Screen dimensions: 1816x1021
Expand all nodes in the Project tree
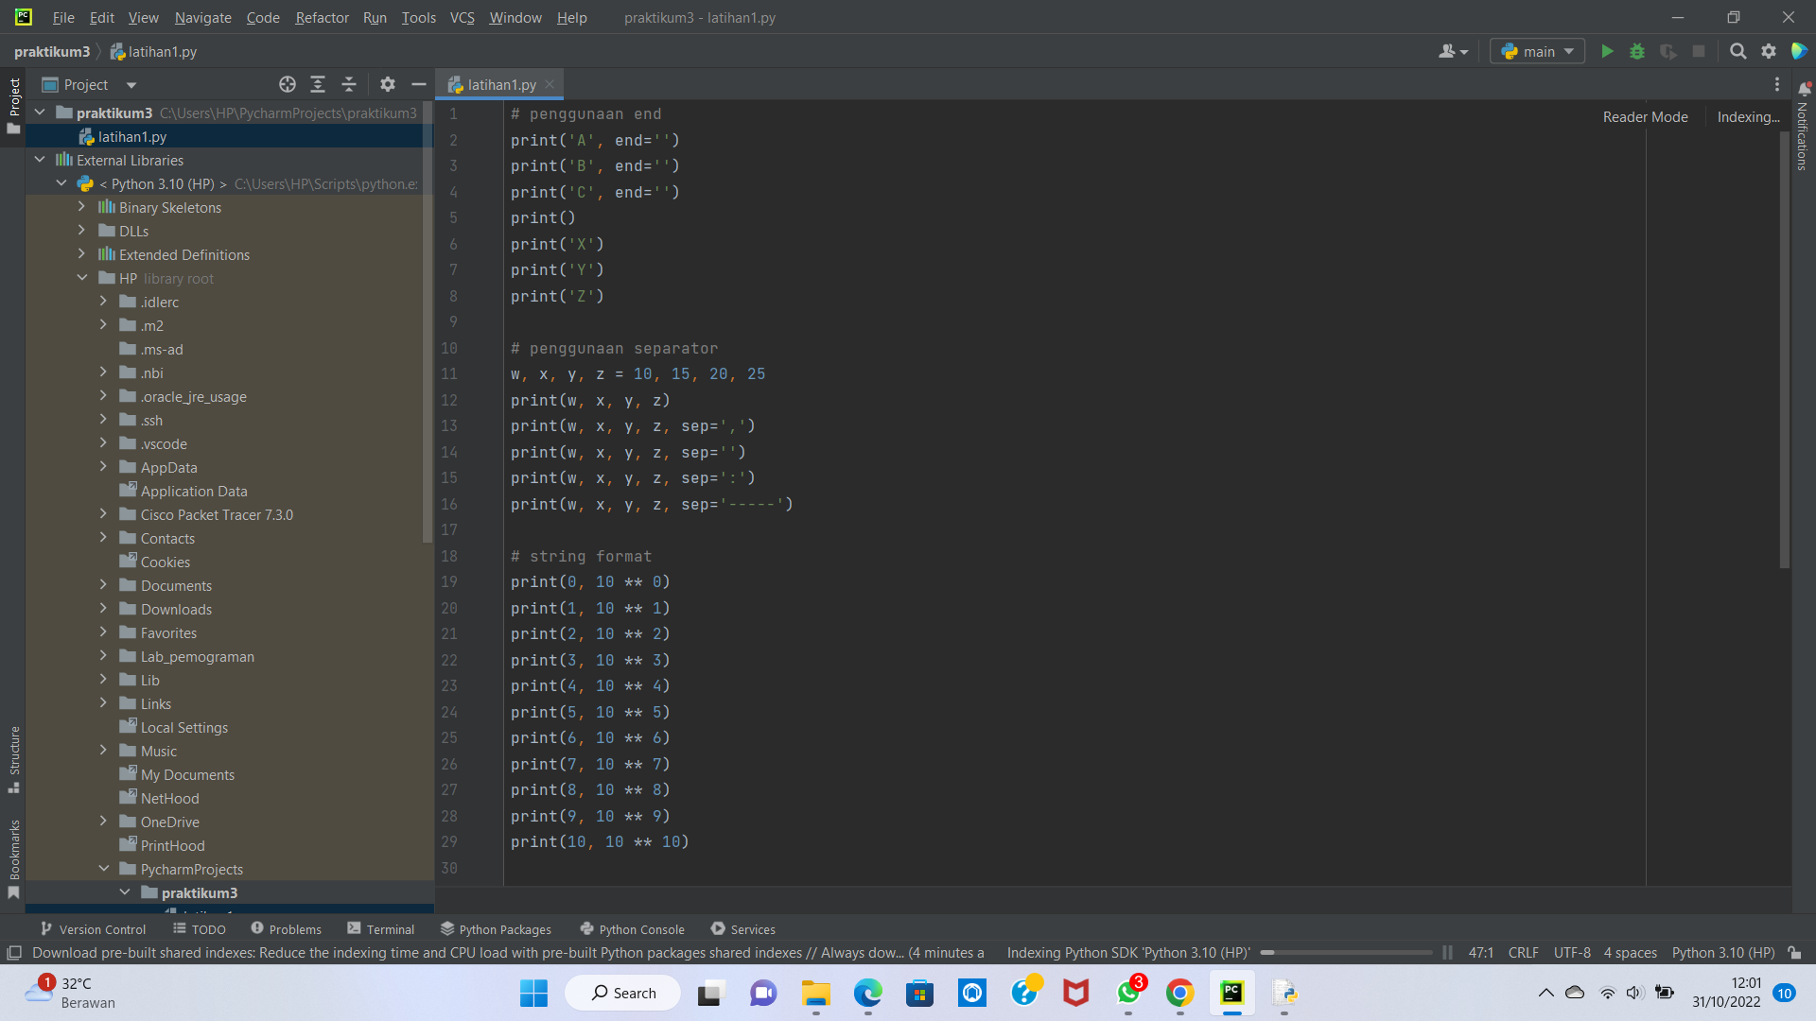[x=317, y=84]
